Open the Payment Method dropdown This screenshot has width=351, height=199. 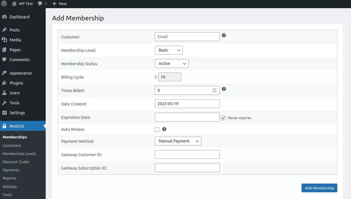click(x=178, y=141)
